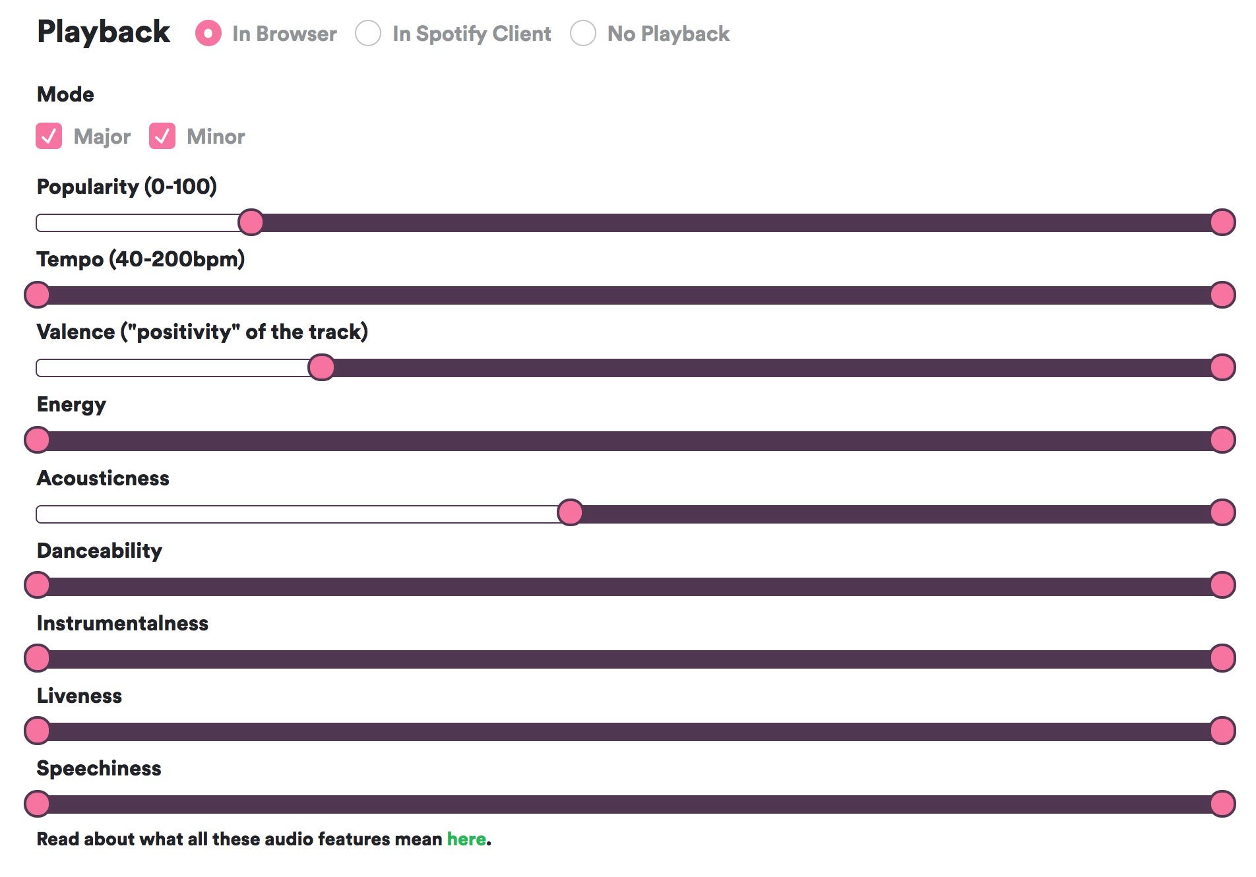
Task: Click the Energy slider's left handle
Action: point(37,440)
